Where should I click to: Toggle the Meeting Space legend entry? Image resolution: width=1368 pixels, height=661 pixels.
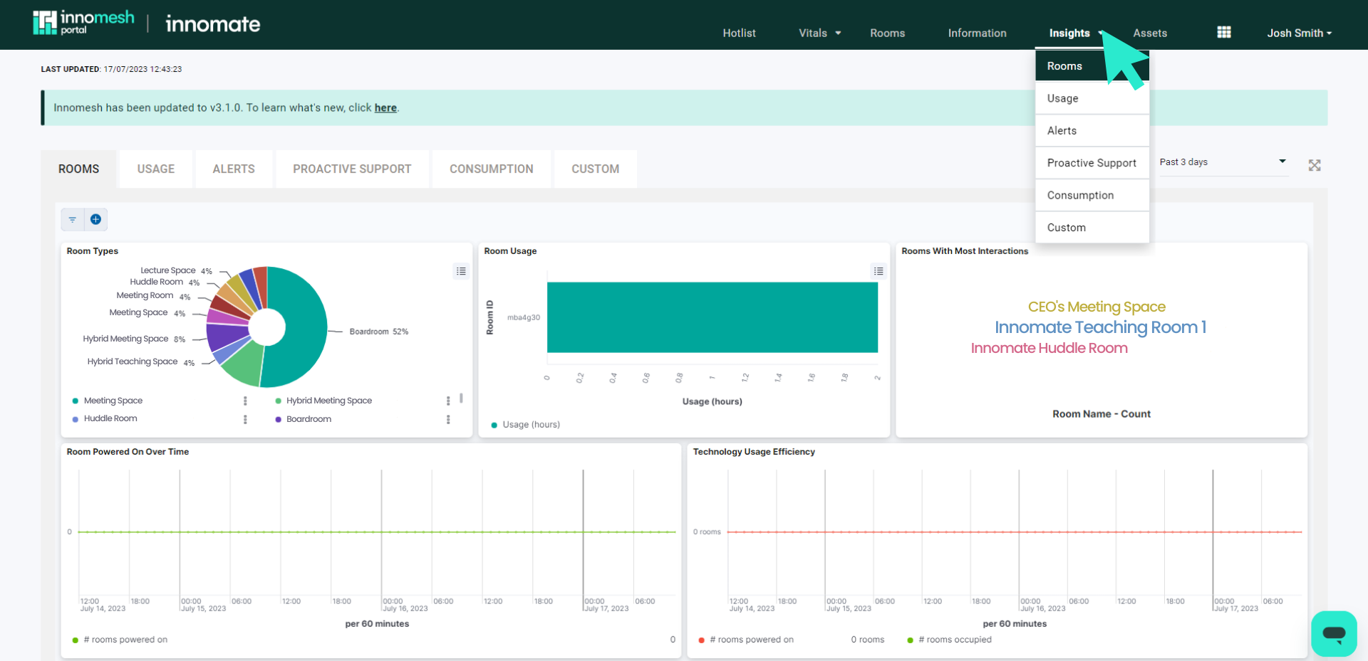pos(113,400)
